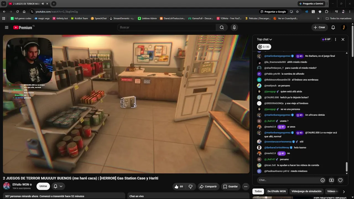Image resolution: width=354 pixels, height=199 pixels.
Task: Click username @Pablo-p4c9h in chat
Action: click(x=272, y=74)
